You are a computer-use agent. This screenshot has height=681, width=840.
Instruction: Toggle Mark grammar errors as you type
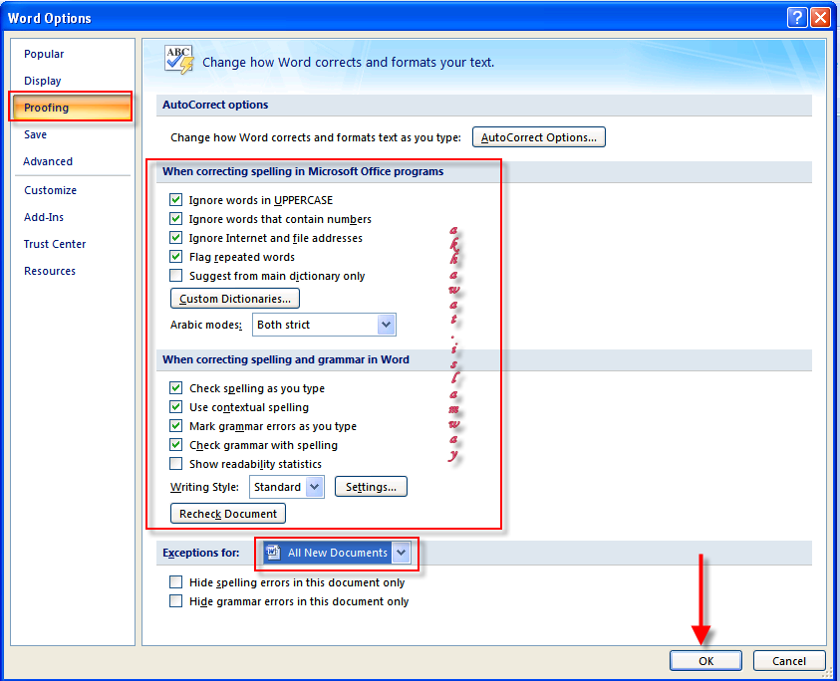click(x=175, y=426)
